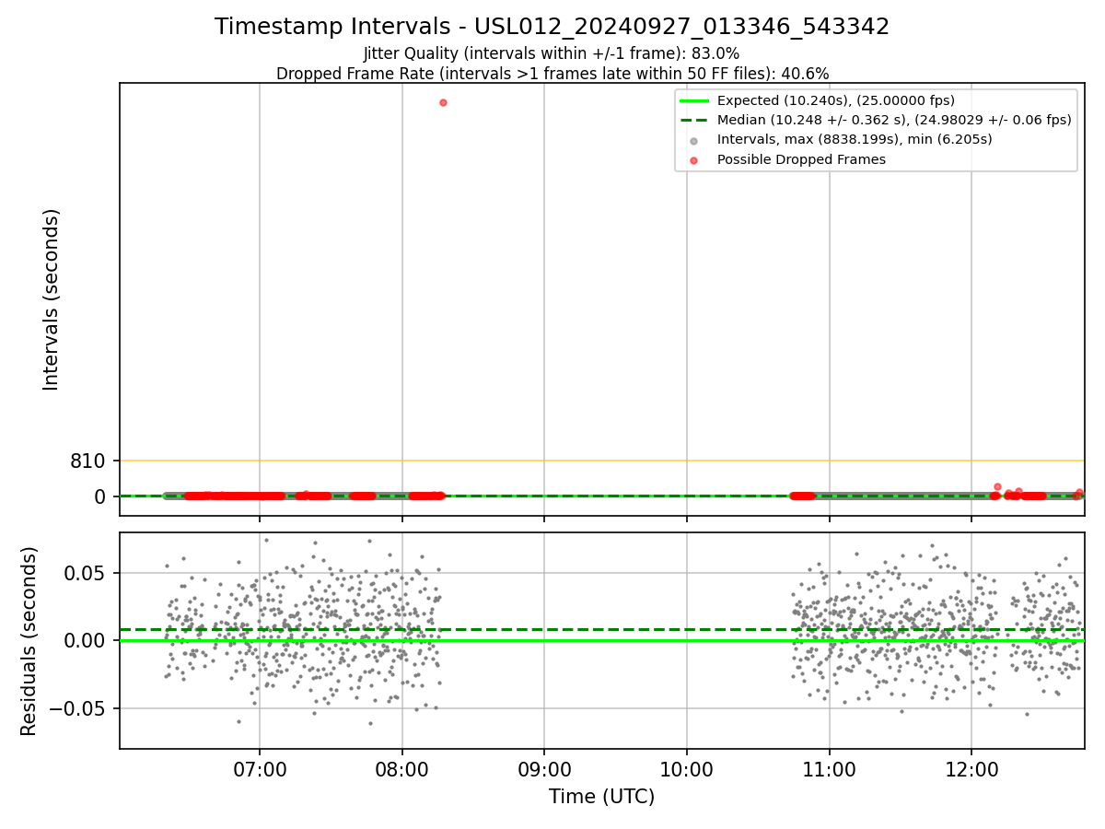Click the '0' tick label on the intervals axis
Screen dimensions: 1105x829
click(102, 496)
